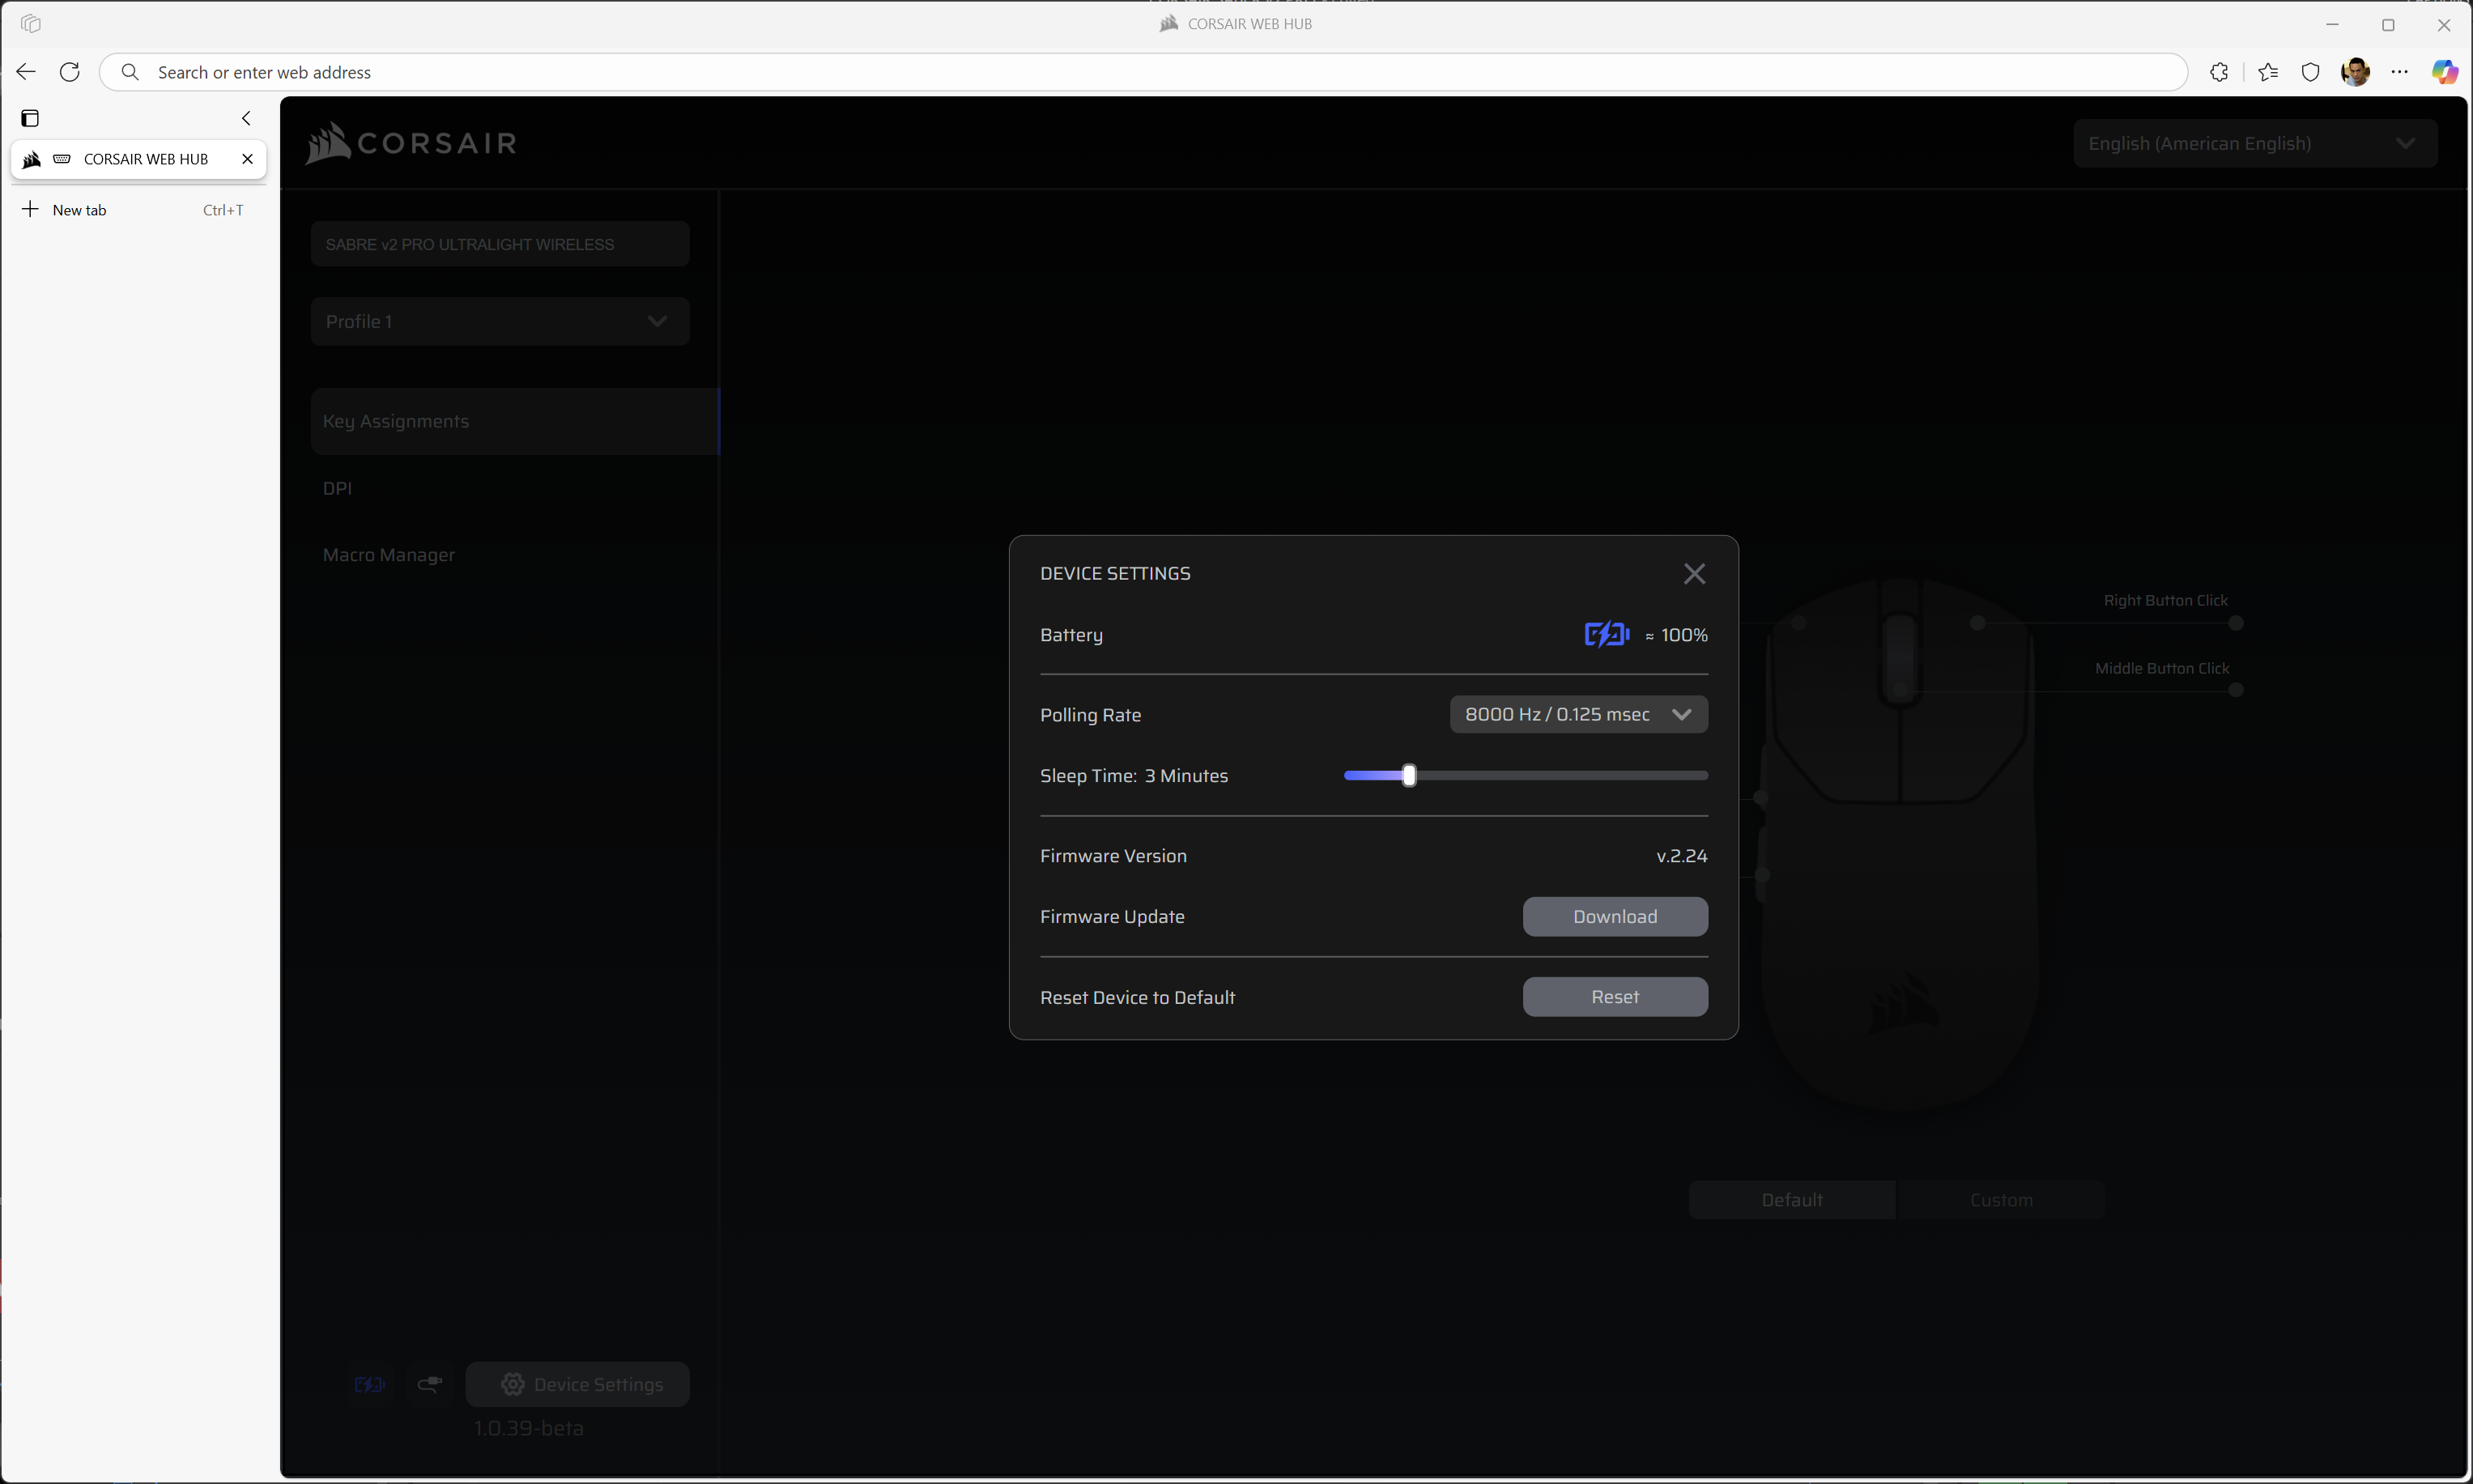Collapse the vertical tabs pane
This screenshot has height=1484, width=2473.
(x=246, y=118)
